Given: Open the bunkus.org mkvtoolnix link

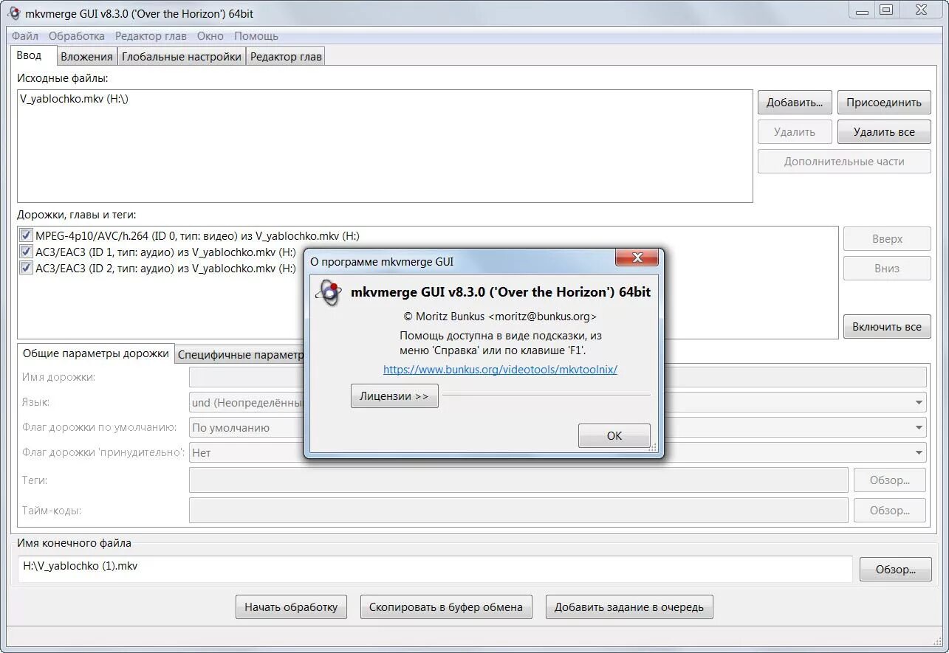Looking at the screenshot, I should [500, 370].
